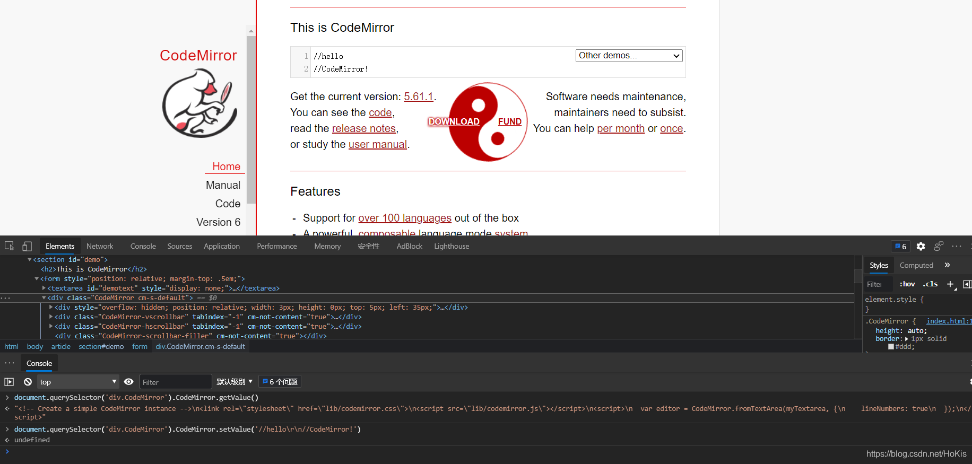Open DevTools settings gear
972x464 pixels.
[x=921, y=246]
